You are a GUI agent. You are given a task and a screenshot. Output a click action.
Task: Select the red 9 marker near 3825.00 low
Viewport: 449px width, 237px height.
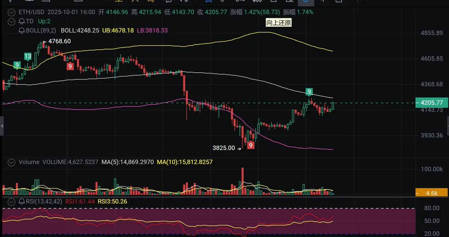(x=251, y=145)
